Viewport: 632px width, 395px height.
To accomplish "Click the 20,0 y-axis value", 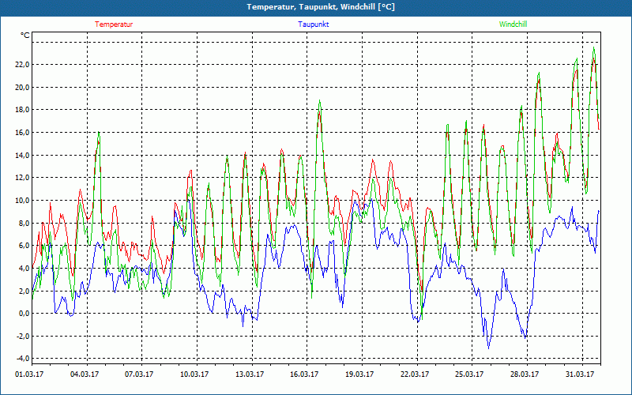I will pyautogui.click(x=22, y=87).
